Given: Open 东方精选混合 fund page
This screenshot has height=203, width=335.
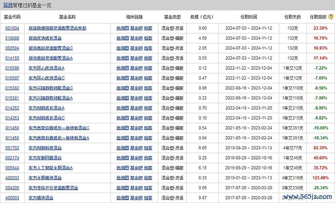Looking at the screenshot, I should tap(41, 198).
